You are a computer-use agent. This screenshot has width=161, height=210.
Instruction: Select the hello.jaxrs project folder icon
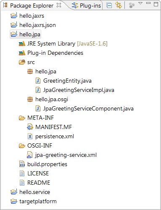(14, 16)
